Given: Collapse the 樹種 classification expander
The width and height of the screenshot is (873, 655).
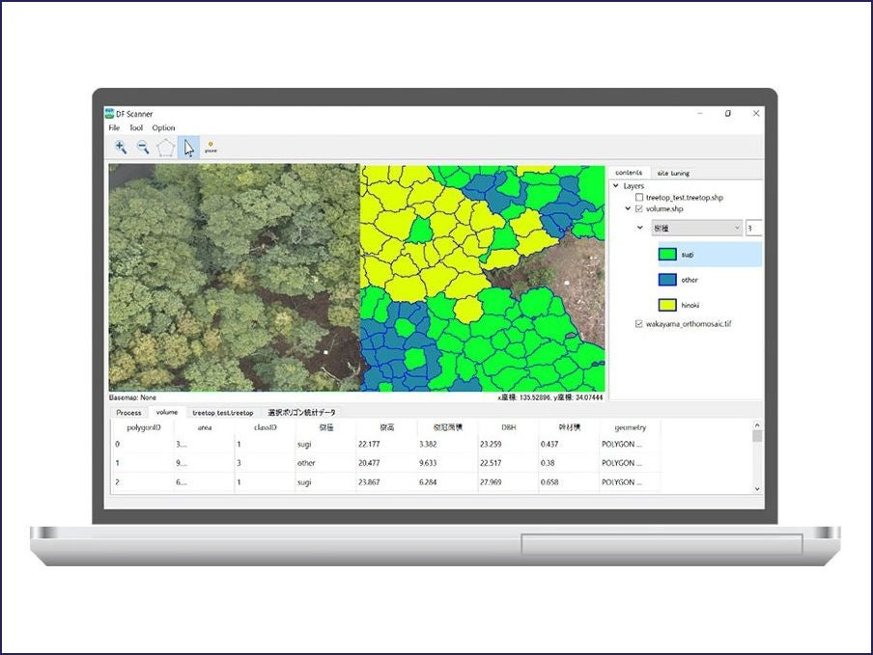Looking at the screenshot, I should click(x=639, y=228).
